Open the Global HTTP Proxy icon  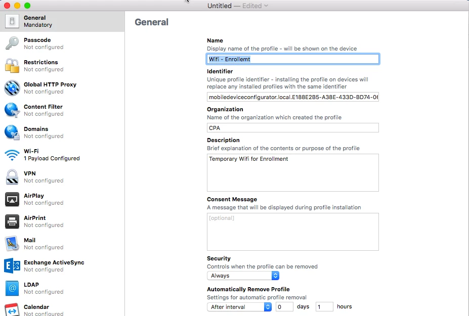12,88
